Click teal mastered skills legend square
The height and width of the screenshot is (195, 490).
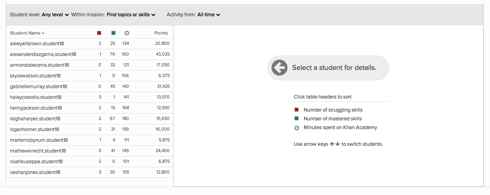[296, 118]
